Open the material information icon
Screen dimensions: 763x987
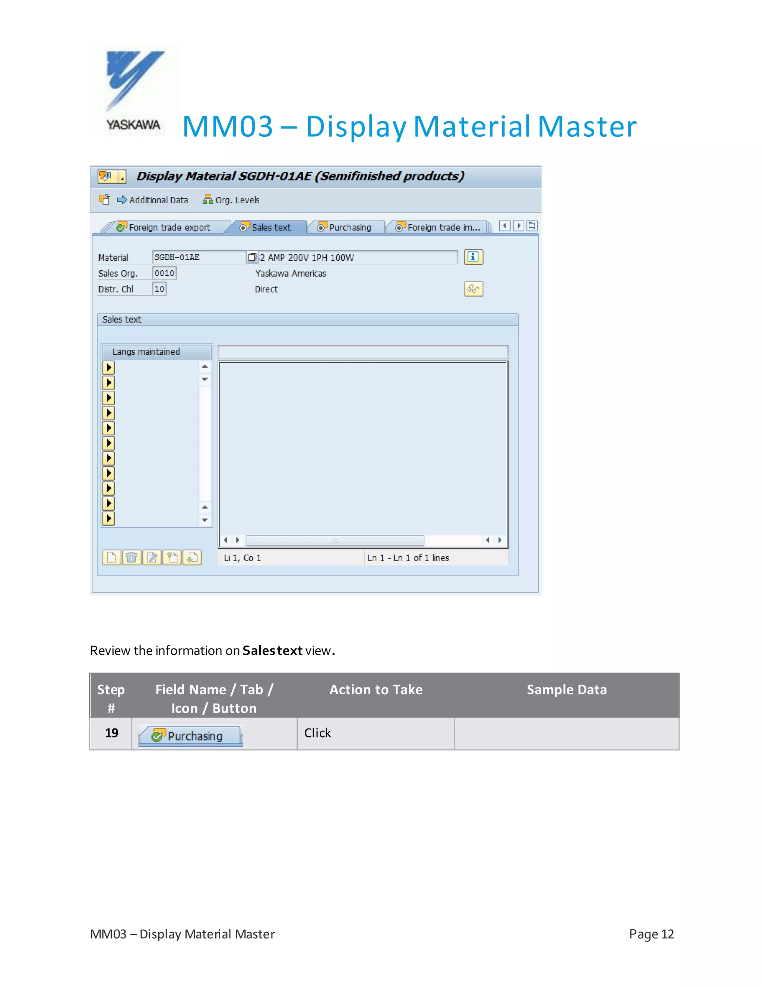pyautogui.click(x=473, y=257)
